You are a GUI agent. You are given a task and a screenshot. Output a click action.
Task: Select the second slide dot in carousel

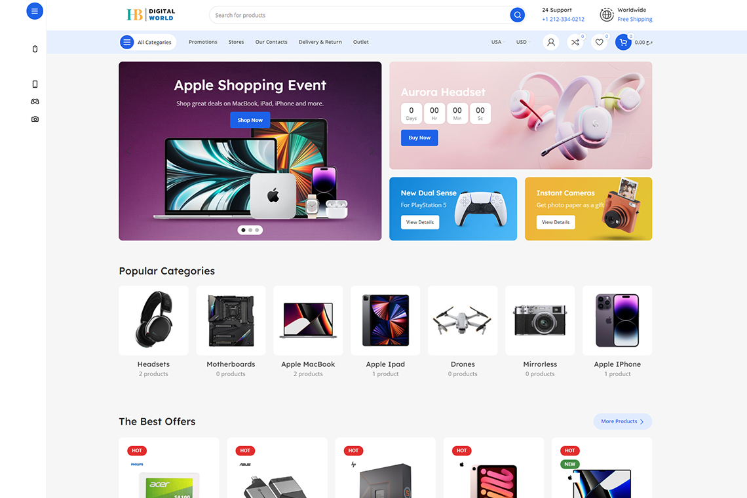[250, 230]
